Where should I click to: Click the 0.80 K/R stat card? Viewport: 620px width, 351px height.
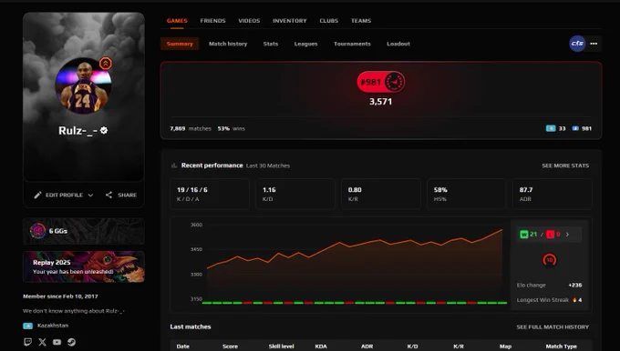(381, 194)
